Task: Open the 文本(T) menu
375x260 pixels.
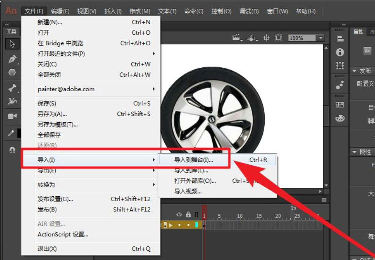Action: [x=167, y=11]
